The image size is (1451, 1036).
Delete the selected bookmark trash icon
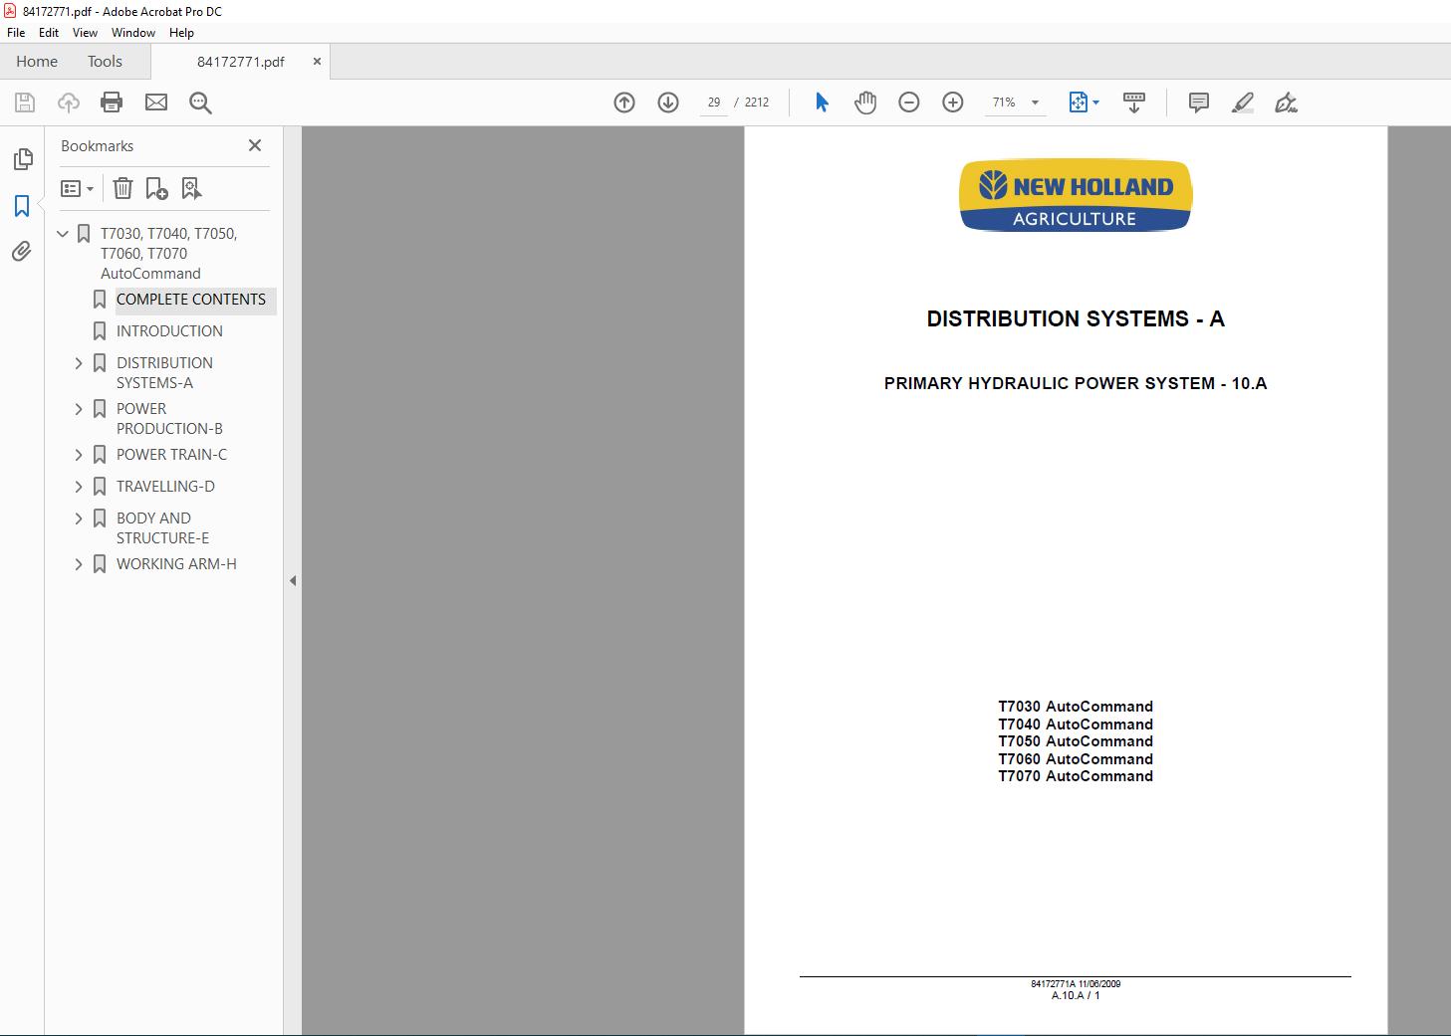pyautogui.click(x=122, y=188)
